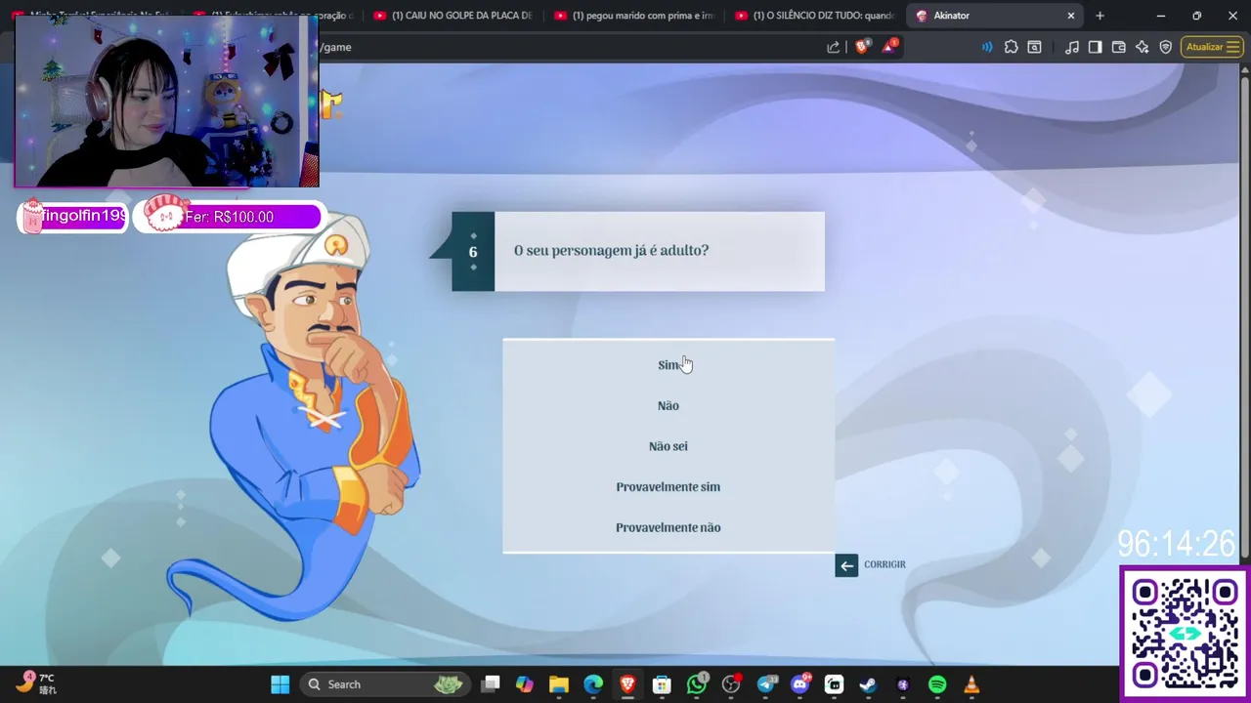Screen dimensions: 1251x703
Task: Open Brave VPN shield icon
Action: pos(1165,47)
